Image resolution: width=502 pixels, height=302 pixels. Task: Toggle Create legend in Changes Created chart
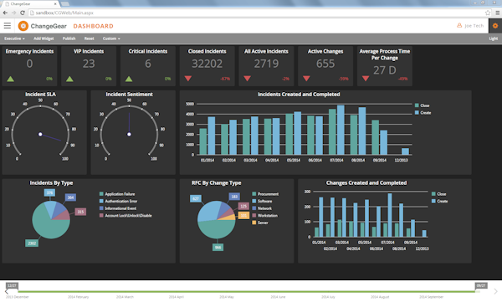point(439,201)
